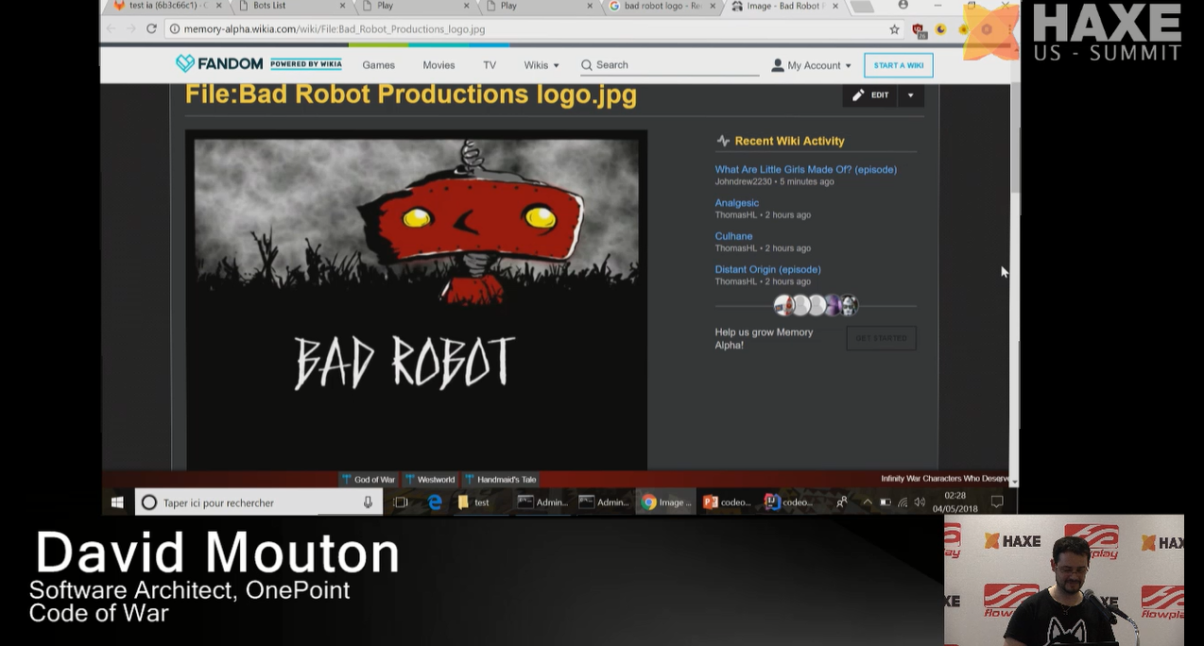Switch to PowerPoint 'codeo...' taskbar item
This screenshot has height=646, width=1204.
point(728,502)
